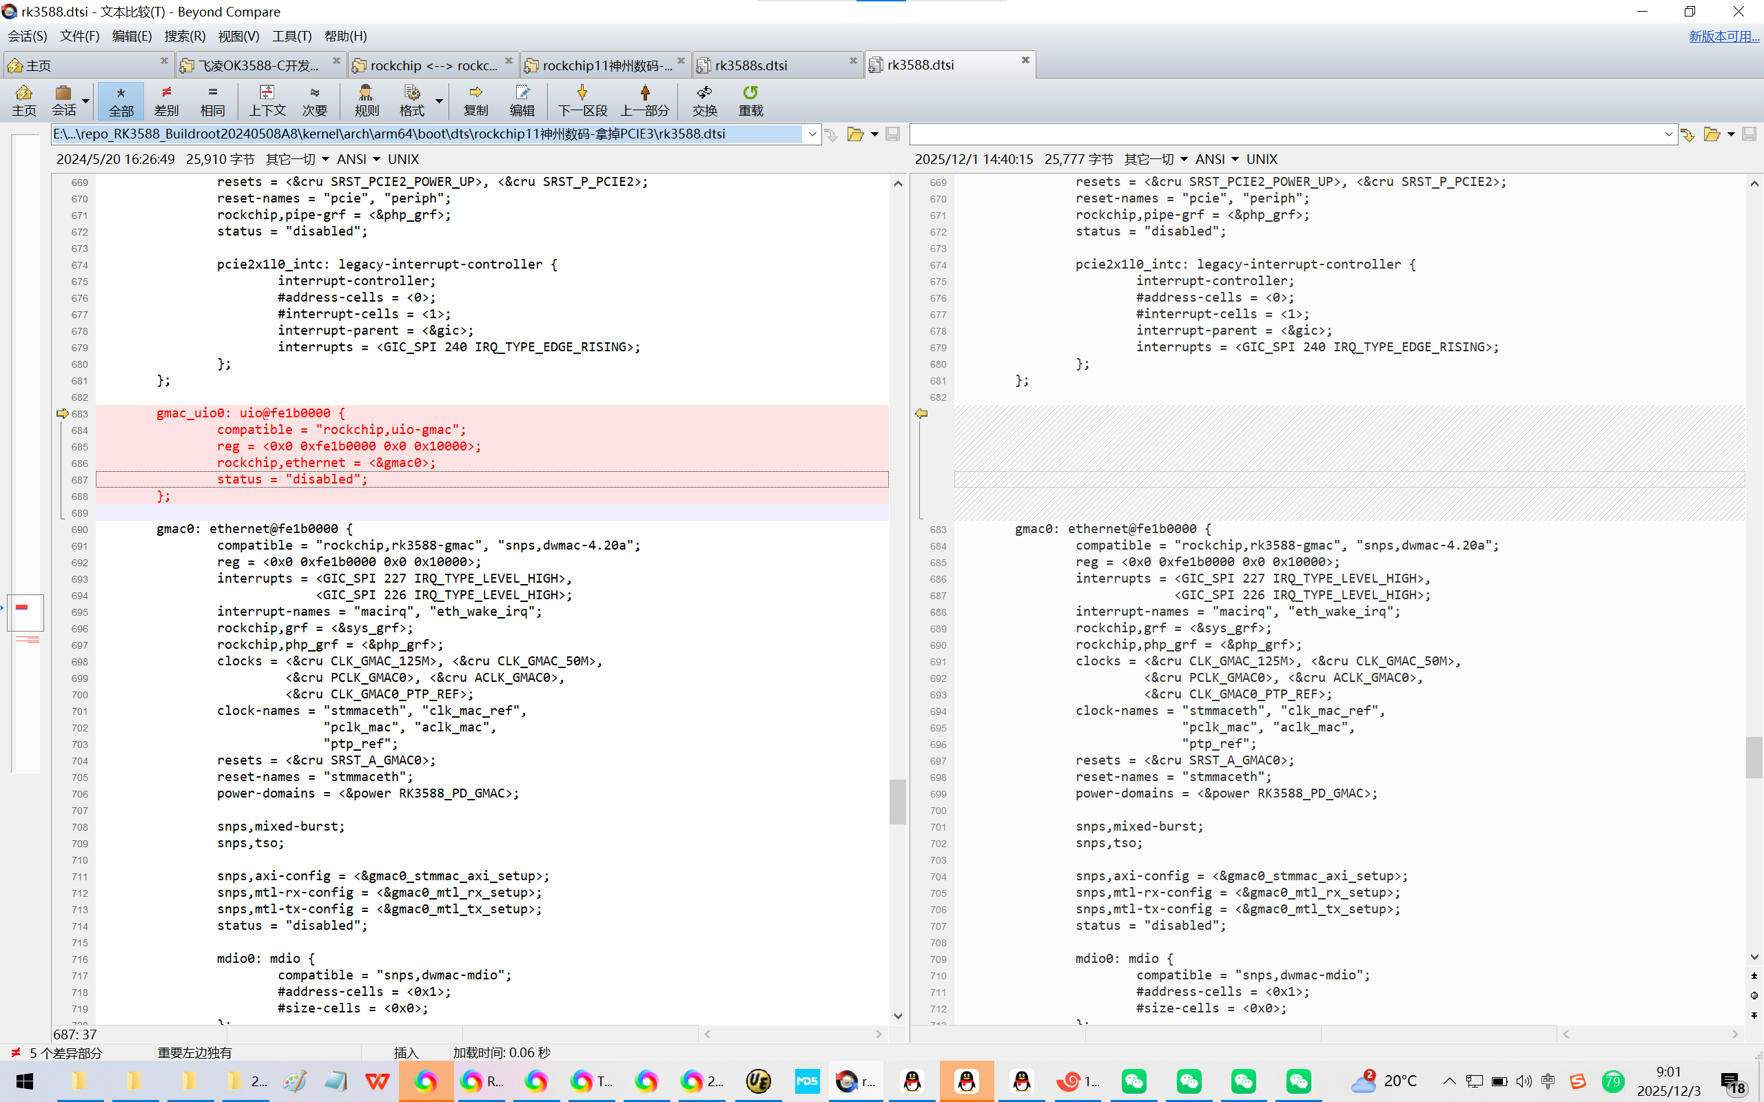Image resolution: width=1764 pixels, height=1102 pixels.
Task: Expand the left file path dropdown
Action: coord(812,134)
